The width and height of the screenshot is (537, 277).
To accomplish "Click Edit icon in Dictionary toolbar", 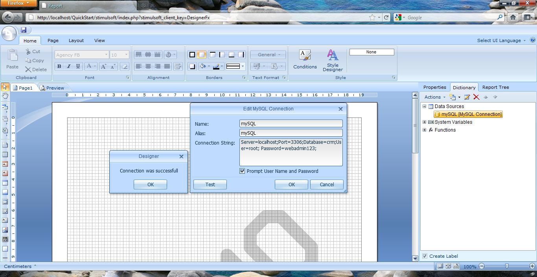I will tap(467, 97).
